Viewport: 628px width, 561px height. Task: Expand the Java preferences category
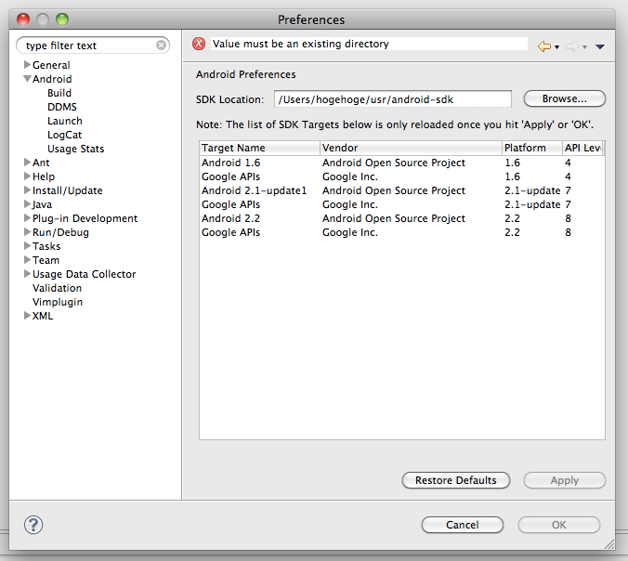[27, 204]
